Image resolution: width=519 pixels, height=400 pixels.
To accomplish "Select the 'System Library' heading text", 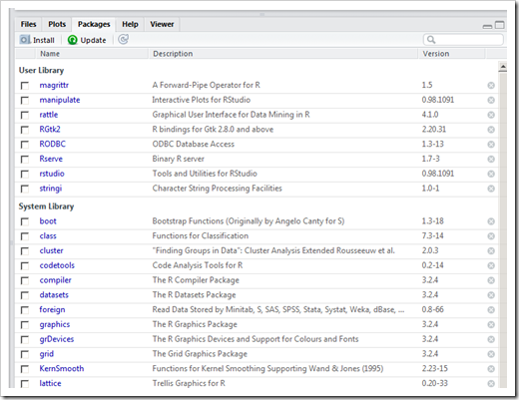I will click(x=46, y=206).
